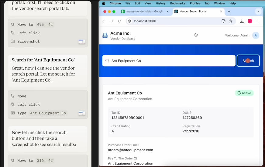Reload the page with the refresh icon

120,21
